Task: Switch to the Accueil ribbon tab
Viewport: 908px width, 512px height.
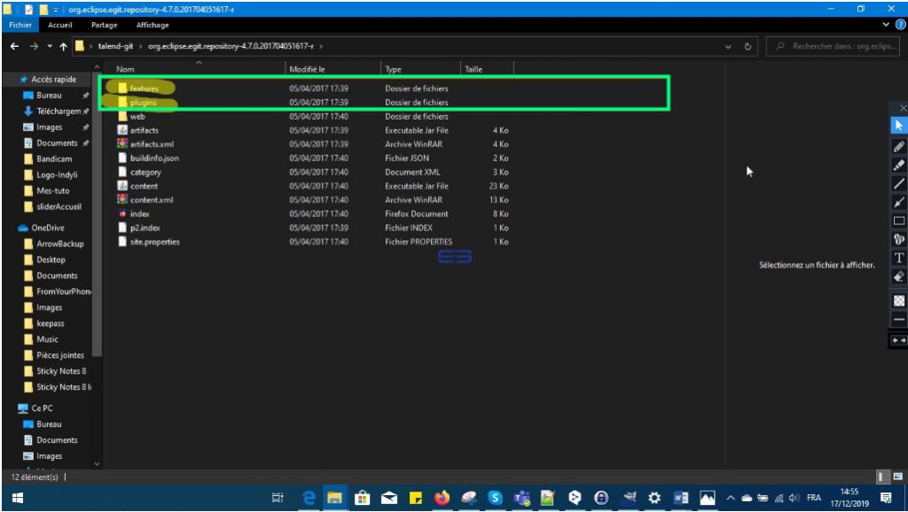Action: click(x=60, y=25)
